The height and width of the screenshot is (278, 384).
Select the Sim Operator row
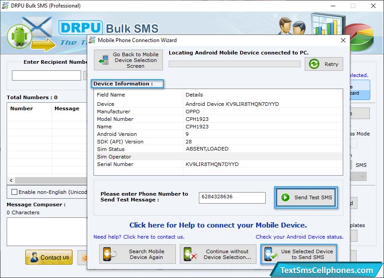tap(218, 157)
